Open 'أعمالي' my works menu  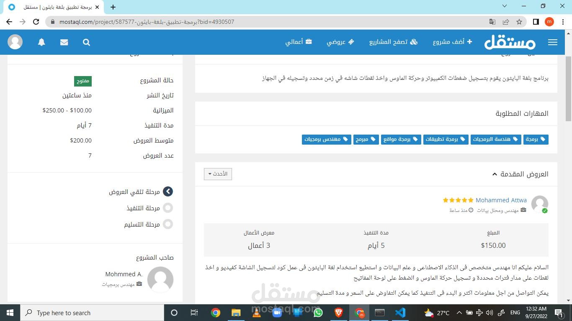point(299,42)
